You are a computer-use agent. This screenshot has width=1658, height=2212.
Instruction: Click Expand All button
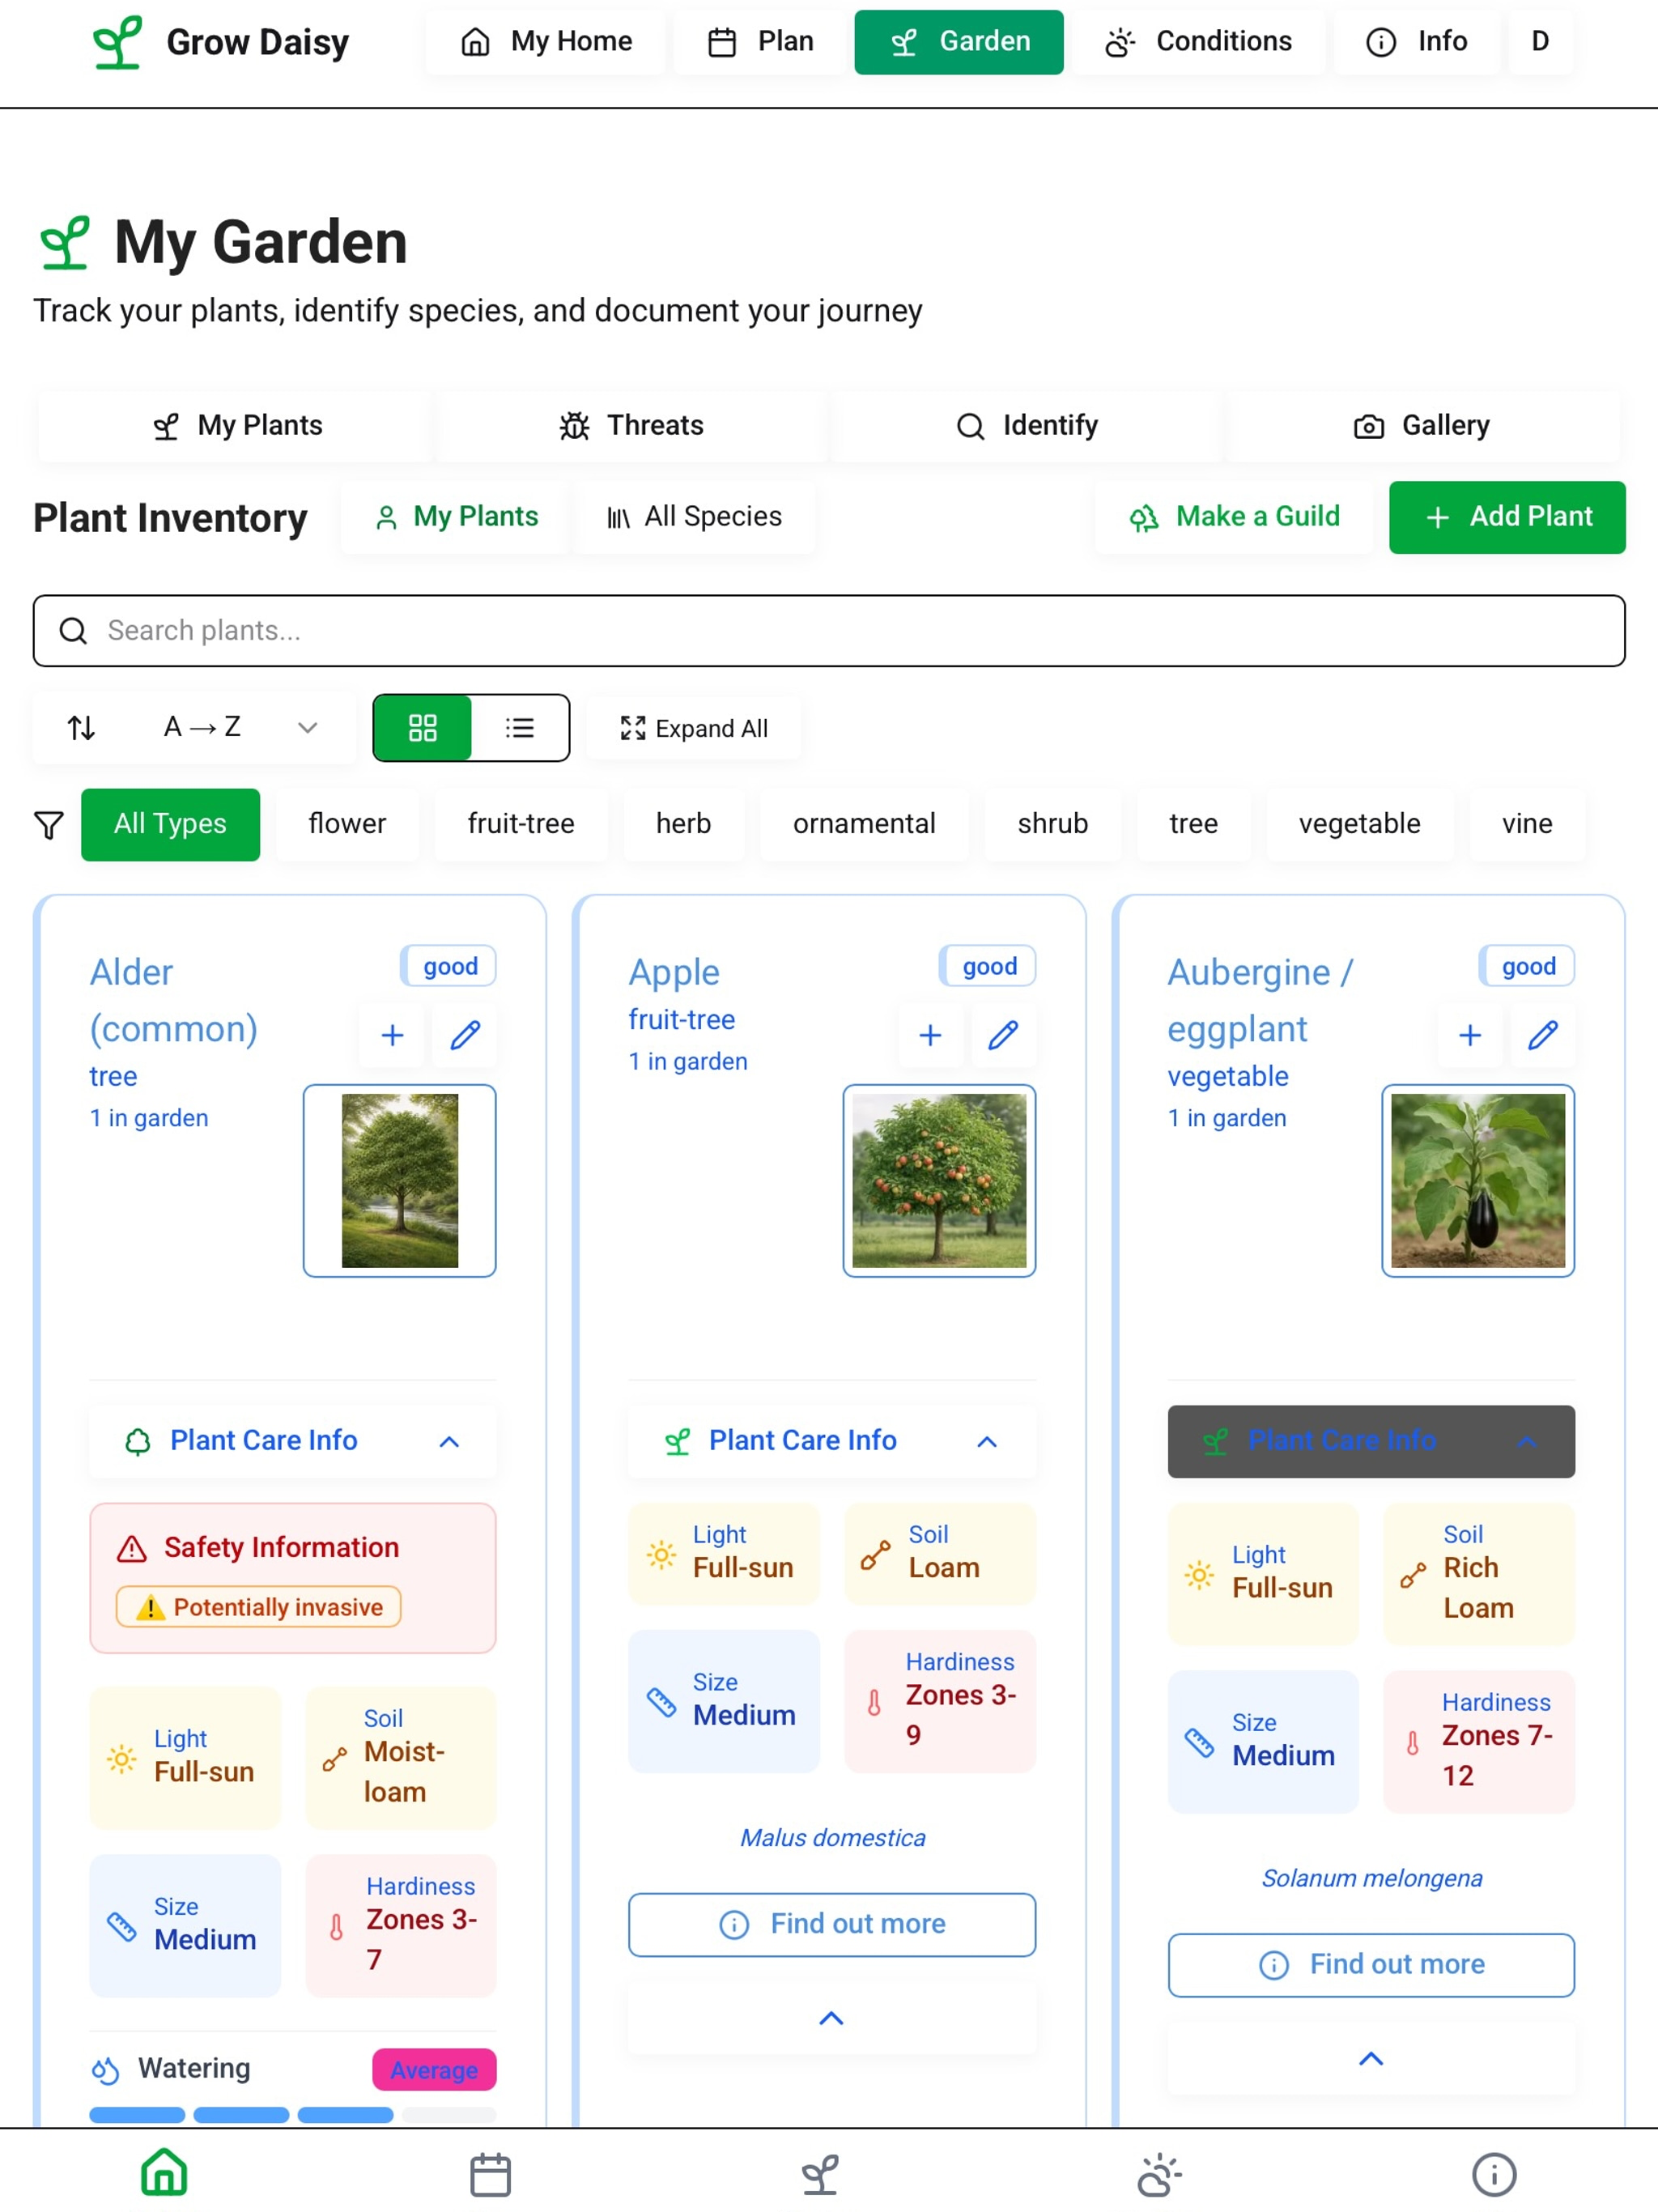coord(694,729)
